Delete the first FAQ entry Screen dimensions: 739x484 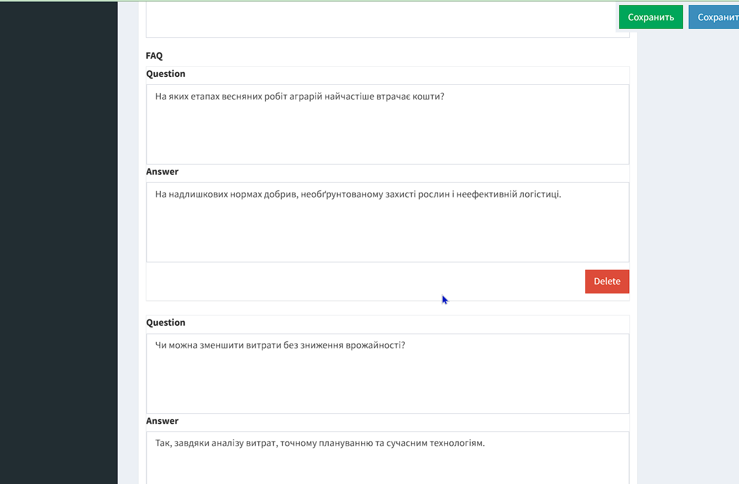(x=607, y=282)
